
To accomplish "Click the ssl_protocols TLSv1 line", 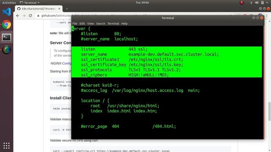I will click(131, 70).
